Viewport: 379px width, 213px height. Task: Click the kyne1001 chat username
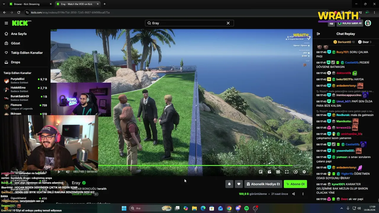pyautogui.click(x=338, y=184)
